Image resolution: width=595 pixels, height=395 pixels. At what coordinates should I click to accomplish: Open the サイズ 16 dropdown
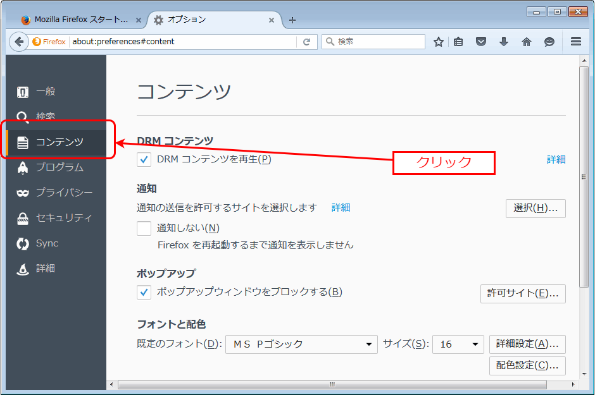(x=458, y=344)
